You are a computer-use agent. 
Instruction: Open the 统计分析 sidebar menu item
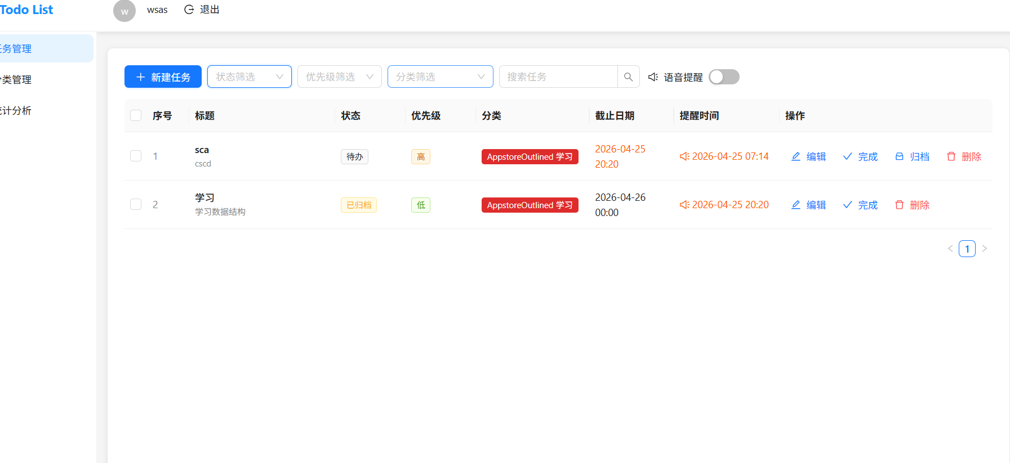click(17, 111)
